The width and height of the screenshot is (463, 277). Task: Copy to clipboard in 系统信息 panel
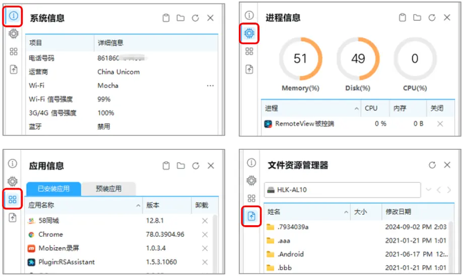coord(166,18)
